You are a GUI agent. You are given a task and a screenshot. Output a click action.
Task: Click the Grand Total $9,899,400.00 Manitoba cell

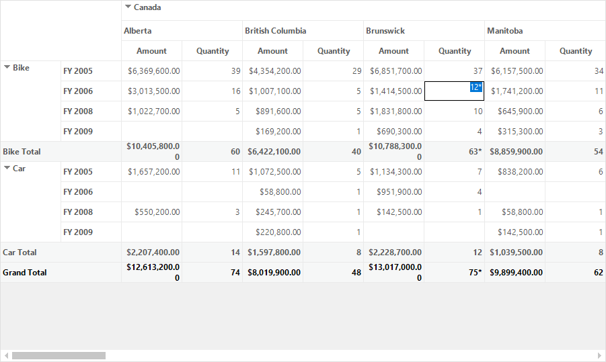pos(515,272)
